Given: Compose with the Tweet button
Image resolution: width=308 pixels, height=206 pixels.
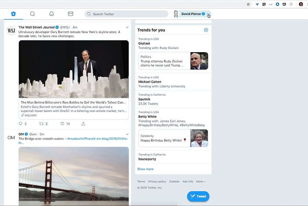Looking at the screenshot, I should pos(198,196).
